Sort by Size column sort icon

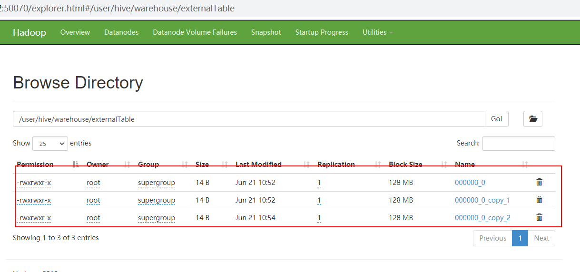[225, 165]
